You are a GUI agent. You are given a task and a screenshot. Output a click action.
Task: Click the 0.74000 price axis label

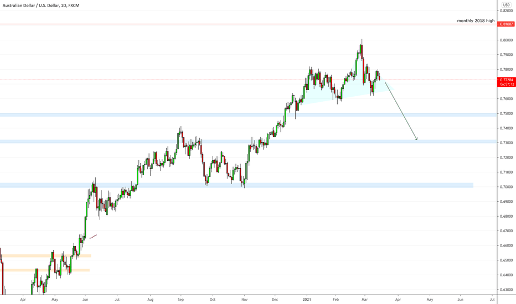(x=507, y=128)
